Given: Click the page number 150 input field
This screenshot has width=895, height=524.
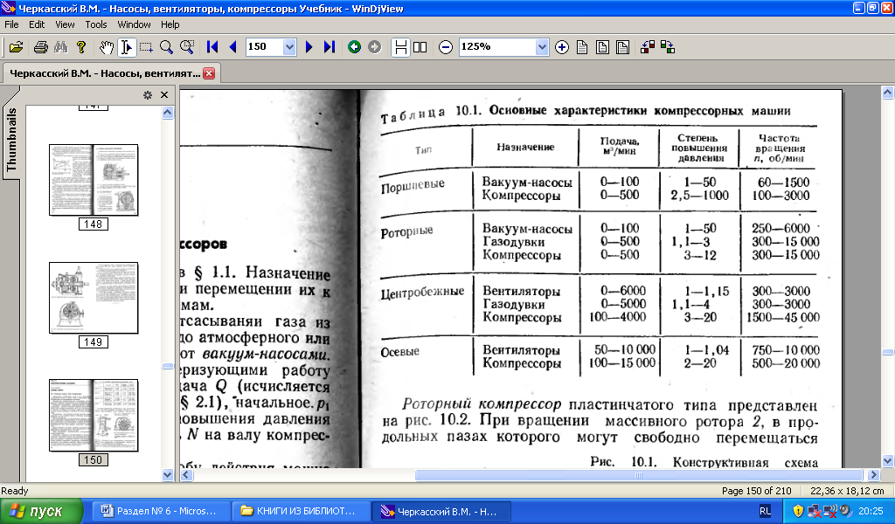Looking at the screenshot, I should click(x=264, y=47).
